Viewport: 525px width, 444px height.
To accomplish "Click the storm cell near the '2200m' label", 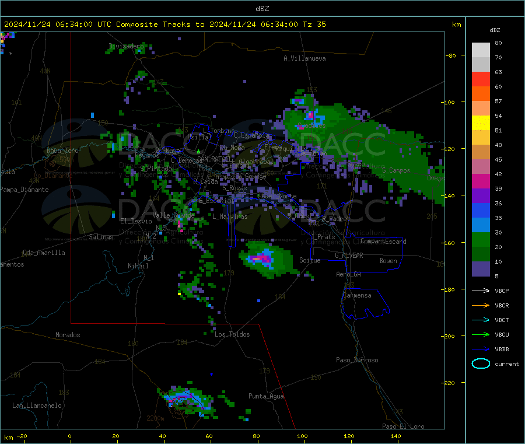I will (187, 401).
